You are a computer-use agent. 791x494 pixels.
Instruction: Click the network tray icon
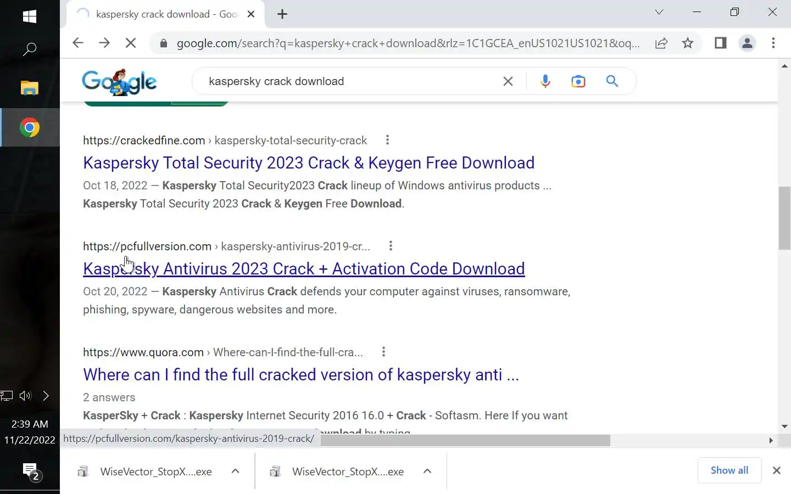[7, 396]
